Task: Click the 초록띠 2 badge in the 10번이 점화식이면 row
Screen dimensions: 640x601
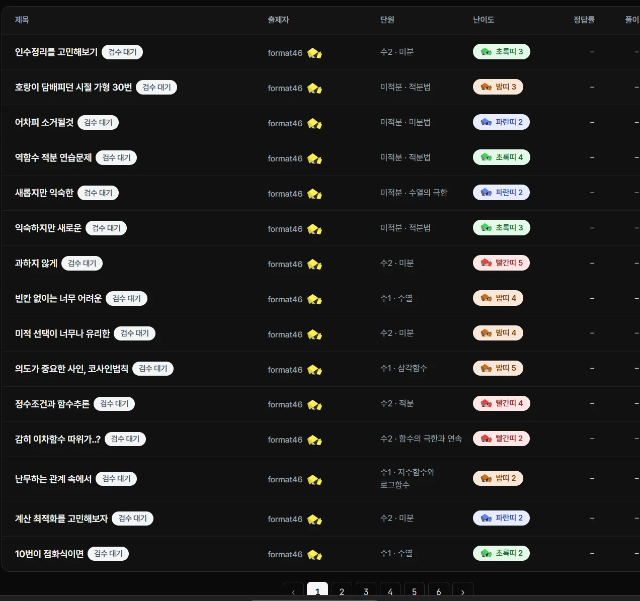Action: pos(501,553)
